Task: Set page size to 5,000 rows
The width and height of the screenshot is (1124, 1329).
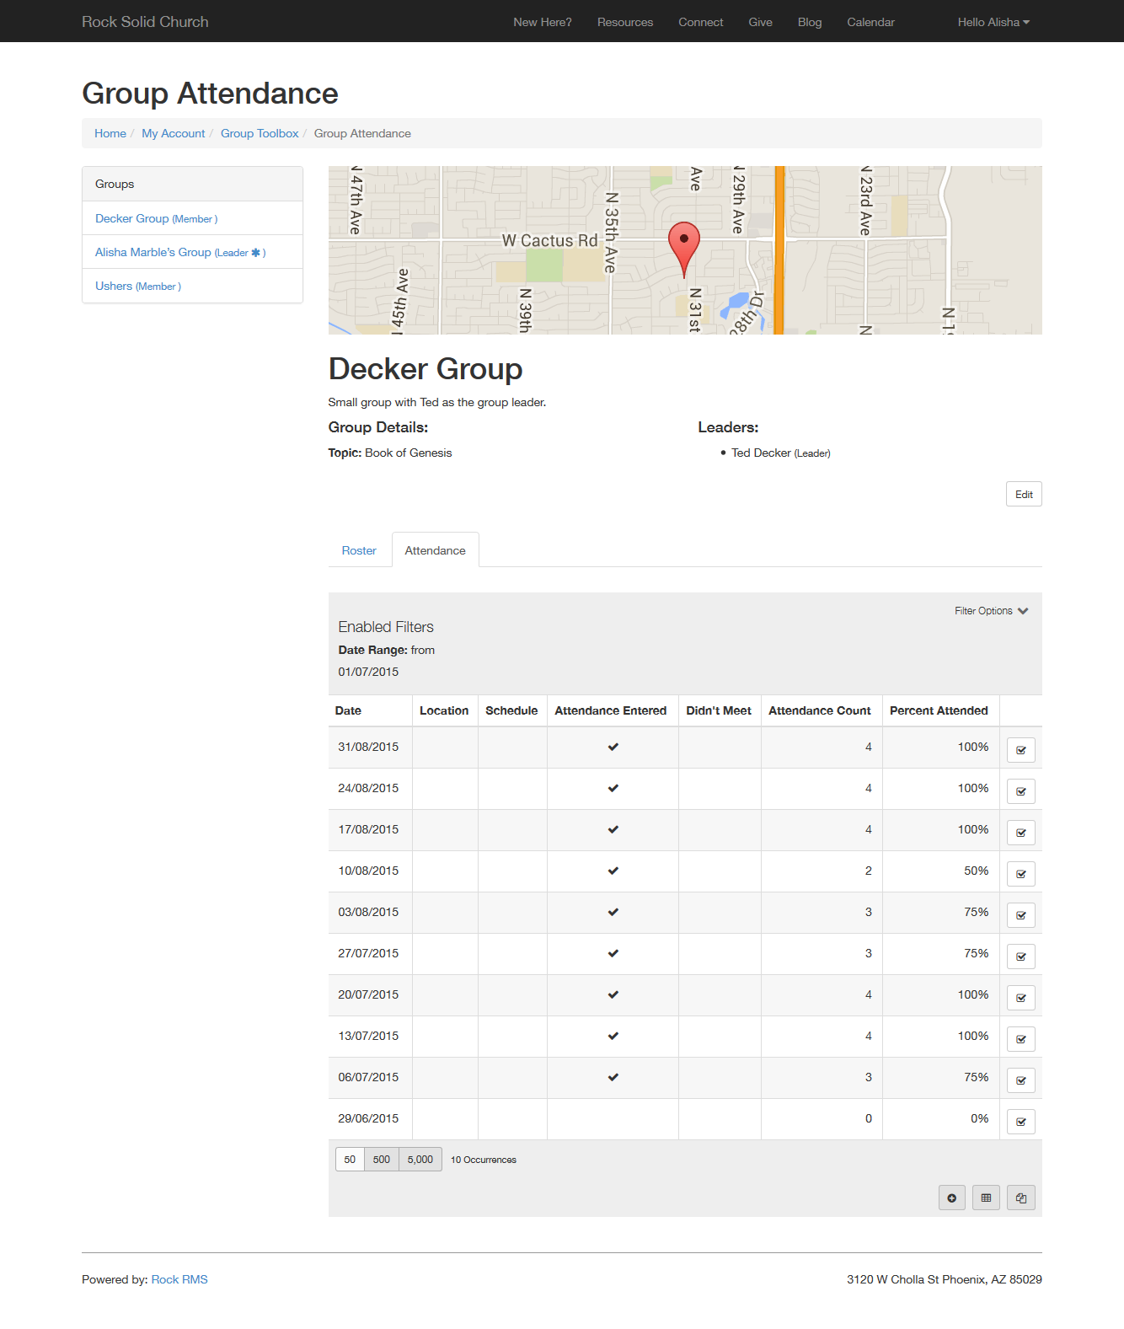Action: (x=420, y=1160)
